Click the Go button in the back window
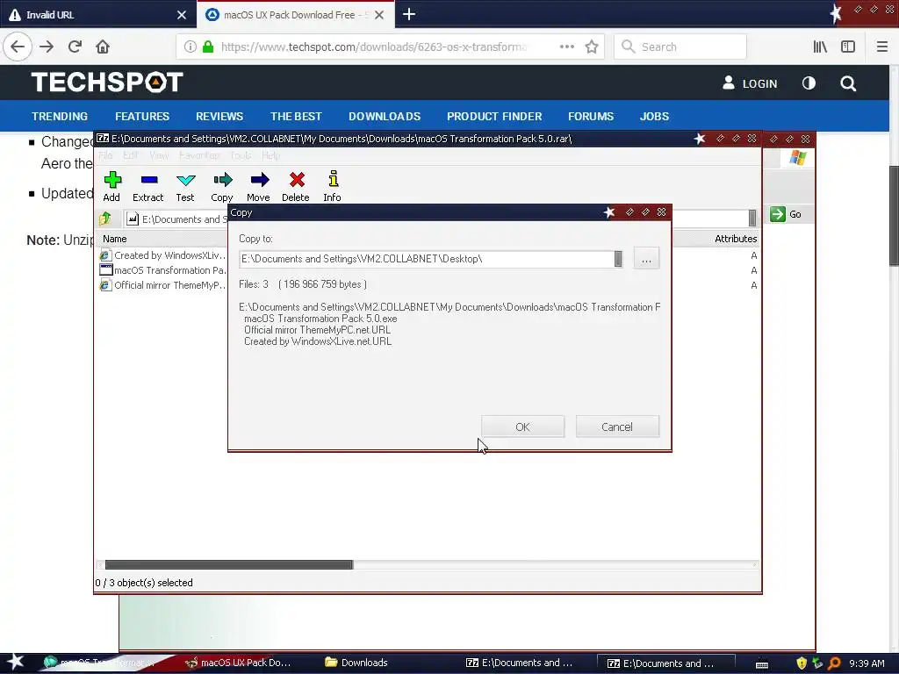This screenshot has height=674, width=899. 786,214
